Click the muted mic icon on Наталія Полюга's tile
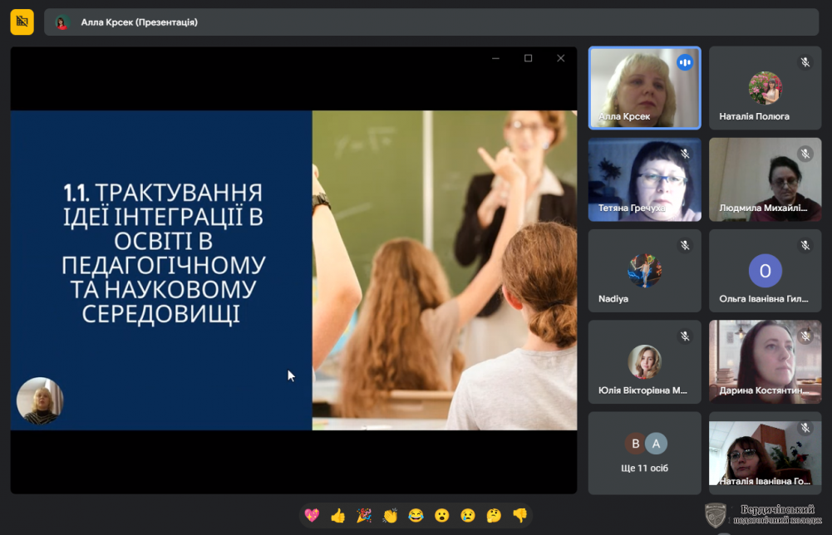Screen dimensions: 832x535 805,62
